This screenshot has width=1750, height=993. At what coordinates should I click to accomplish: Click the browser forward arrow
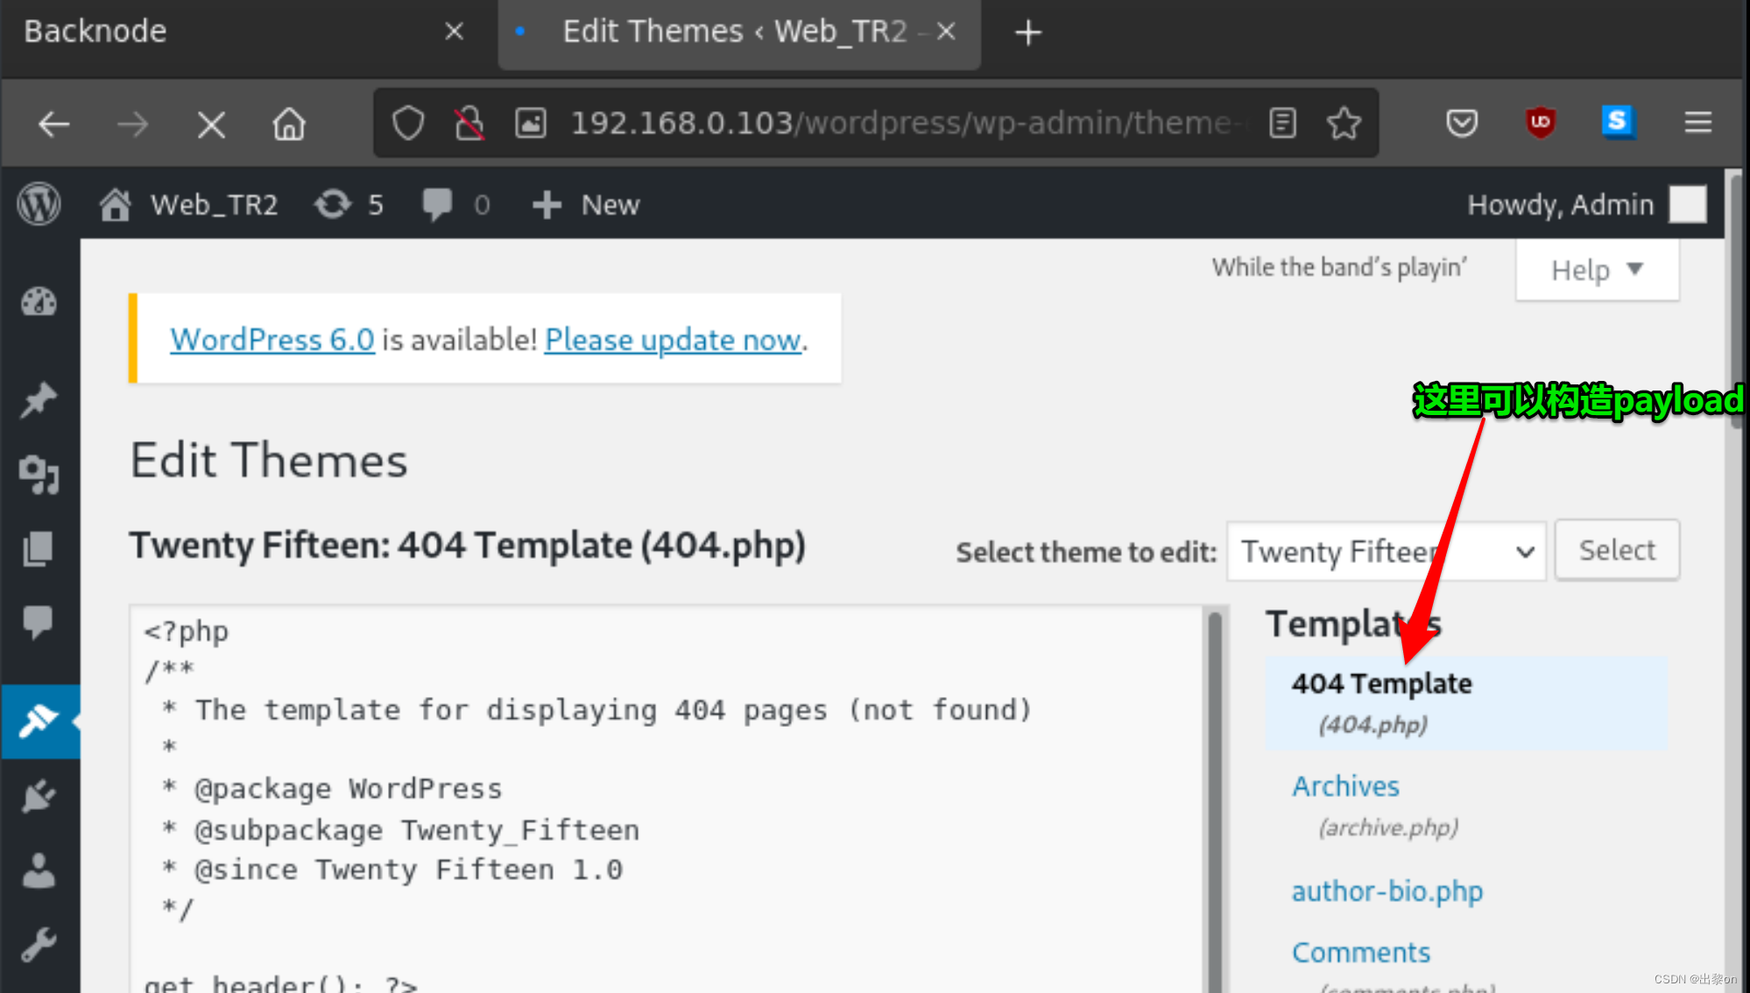point(133,124)
